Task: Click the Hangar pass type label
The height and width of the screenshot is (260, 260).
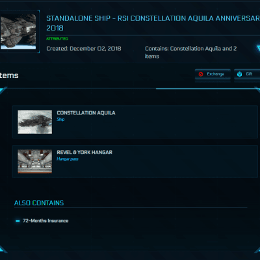Action: click(68, 159)
